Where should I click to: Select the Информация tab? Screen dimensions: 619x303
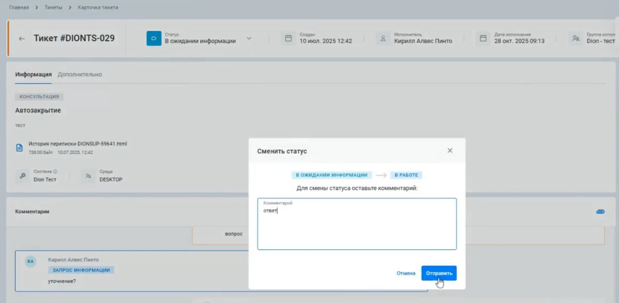(x=33, y=74)
